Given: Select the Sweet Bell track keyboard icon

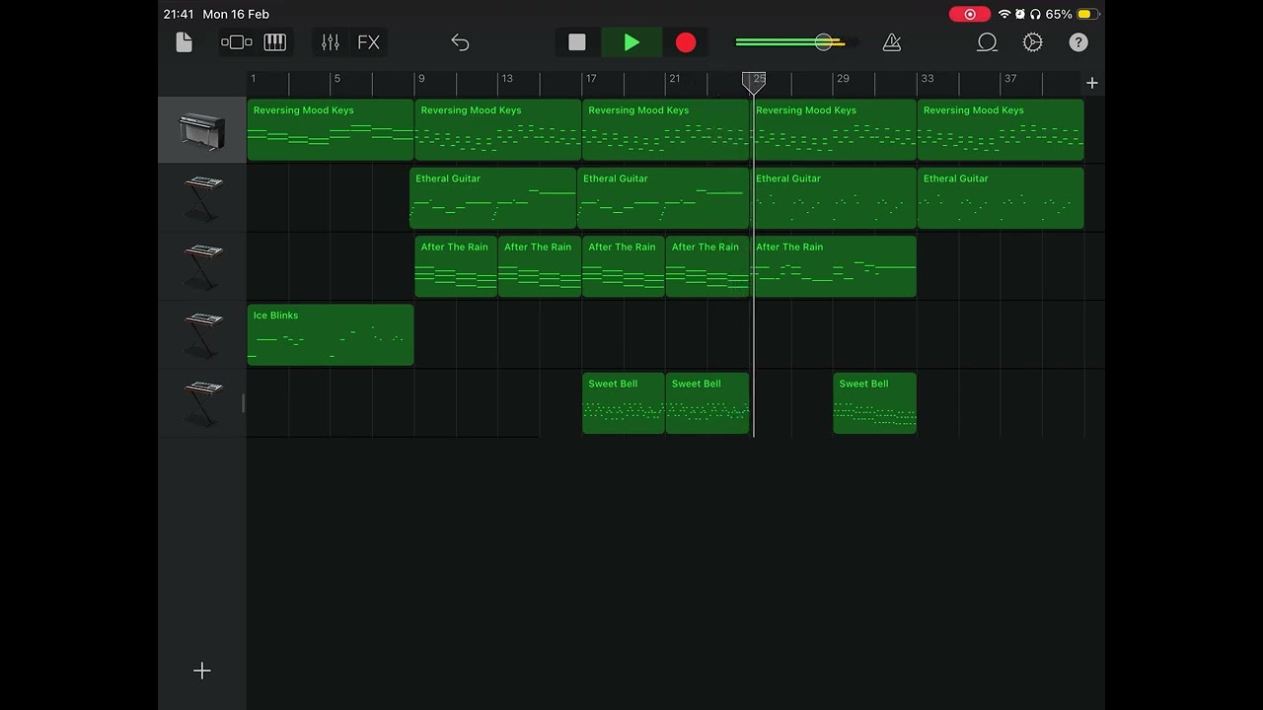Looking at the screenshot, I should pyautogui.click(x=202, y=403).
